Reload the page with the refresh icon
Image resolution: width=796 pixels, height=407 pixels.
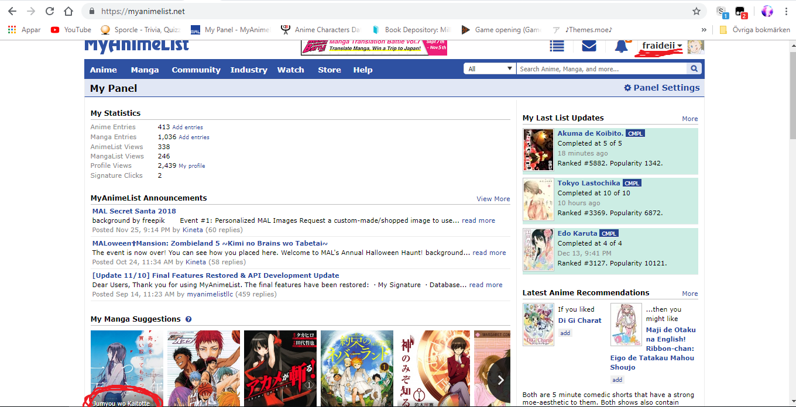click(50, 11)
